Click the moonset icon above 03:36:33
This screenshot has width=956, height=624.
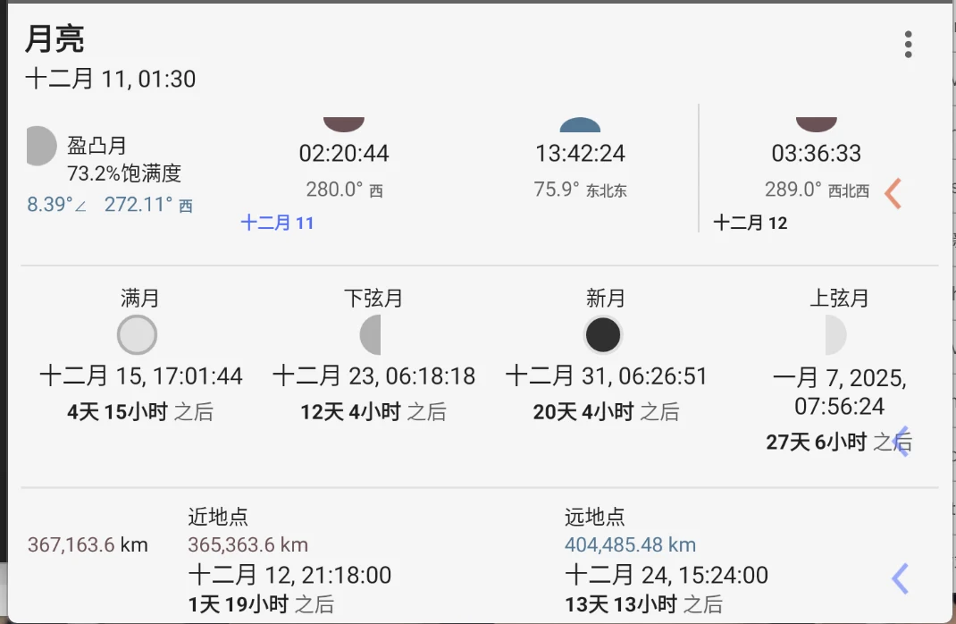817,124
